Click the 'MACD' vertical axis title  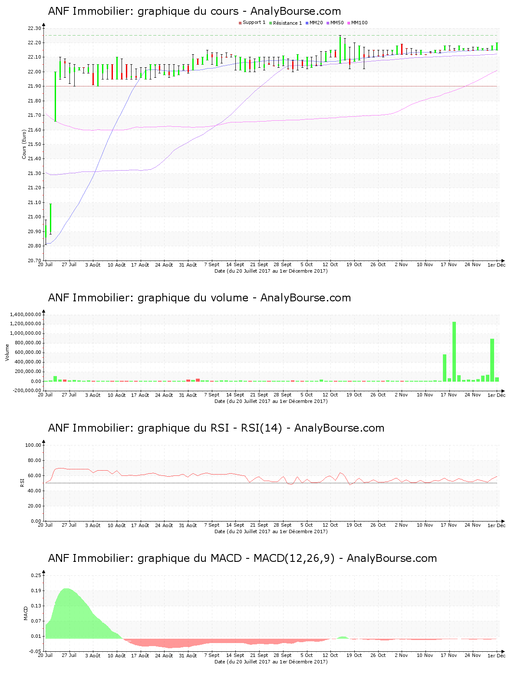26,613
